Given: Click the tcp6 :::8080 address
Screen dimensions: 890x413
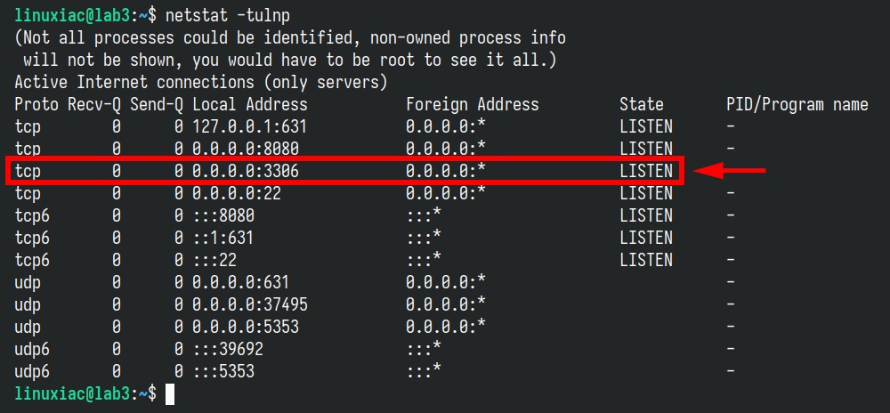Looking at the screenshot, I should pyautogui.click(x=223, y=215).
